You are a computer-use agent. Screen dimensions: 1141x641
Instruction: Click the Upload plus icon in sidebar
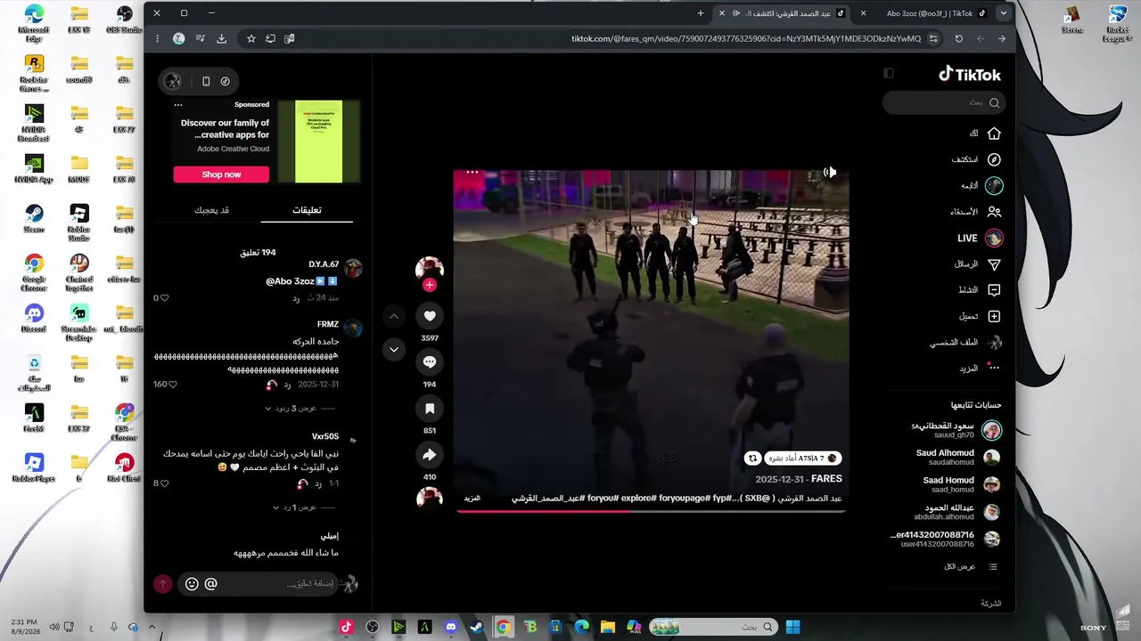pyautogui.click(x=994, y=316)
